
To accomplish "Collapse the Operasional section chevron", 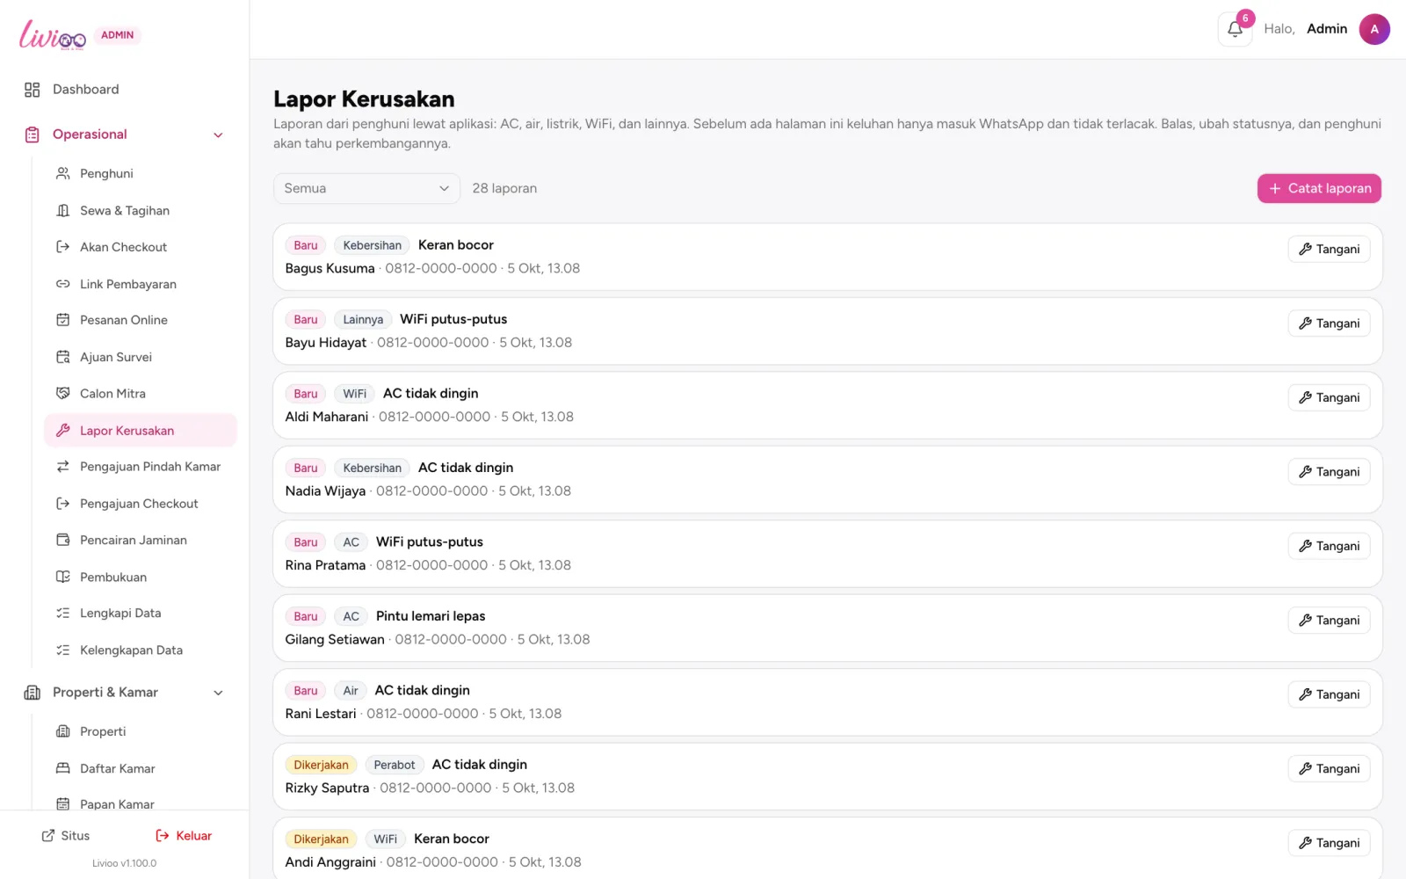I will pyautogui.click(x=219, y=134).
